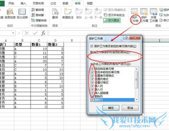Image resolution: width=169 pixels, height=131 pixels.
Task: Confirm entry with checkmark icon
Action: point(35,33)
